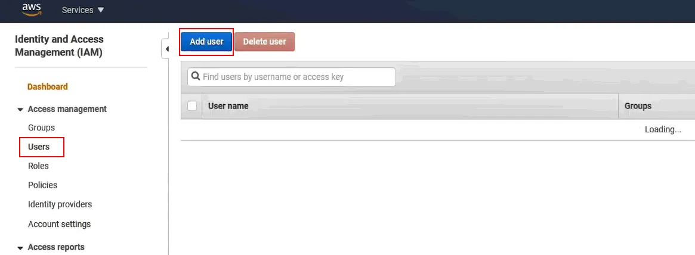Image resolution: width=695 pixels, height=255 pixels.
Task: Open Account settings in sidebar
Action: [x=60, y=224]
